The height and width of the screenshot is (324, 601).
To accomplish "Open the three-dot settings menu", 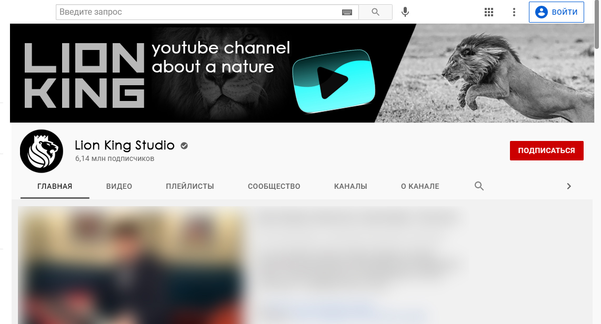I will [514, 12].
